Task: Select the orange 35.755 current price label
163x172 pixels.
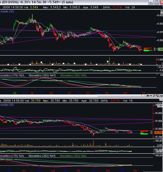Action: coord(158,132)
